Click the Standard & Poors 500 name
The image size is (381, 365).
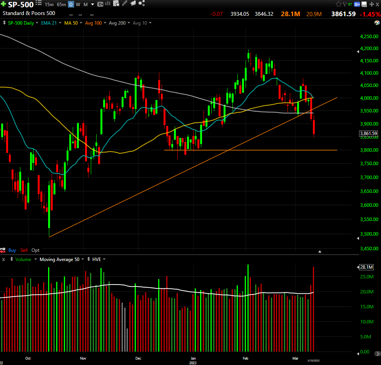(29, 13)
